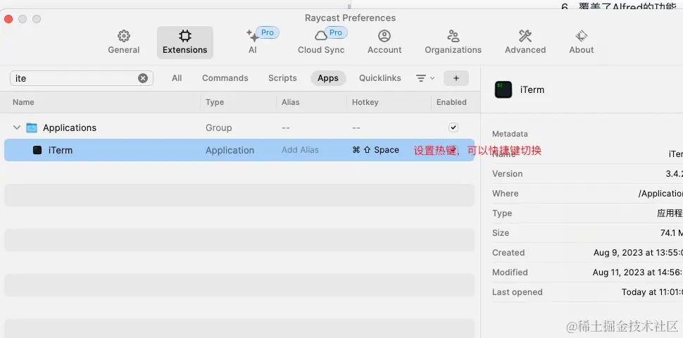Open the Cloud Sync cloud icon
The height and width of the screenshot is (338, 683).
(321, 36)
